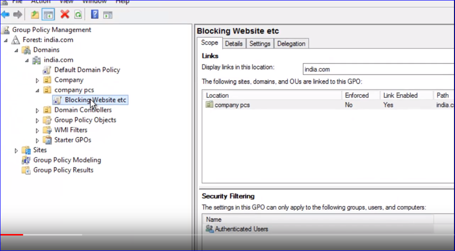Select the Blocking Website etc tree label
The width and height of the screenshot is (455, 251).
pos(96,100)
